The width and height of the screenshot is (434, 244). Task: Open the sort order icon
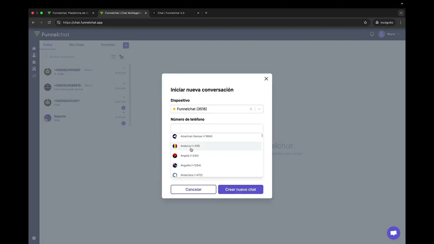[x=121, y=57]
